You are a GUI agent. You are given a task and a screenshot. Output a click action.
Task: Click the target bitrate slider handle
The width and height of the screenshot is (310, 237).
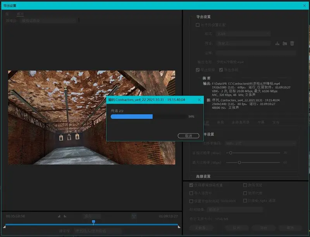[231, 153]
